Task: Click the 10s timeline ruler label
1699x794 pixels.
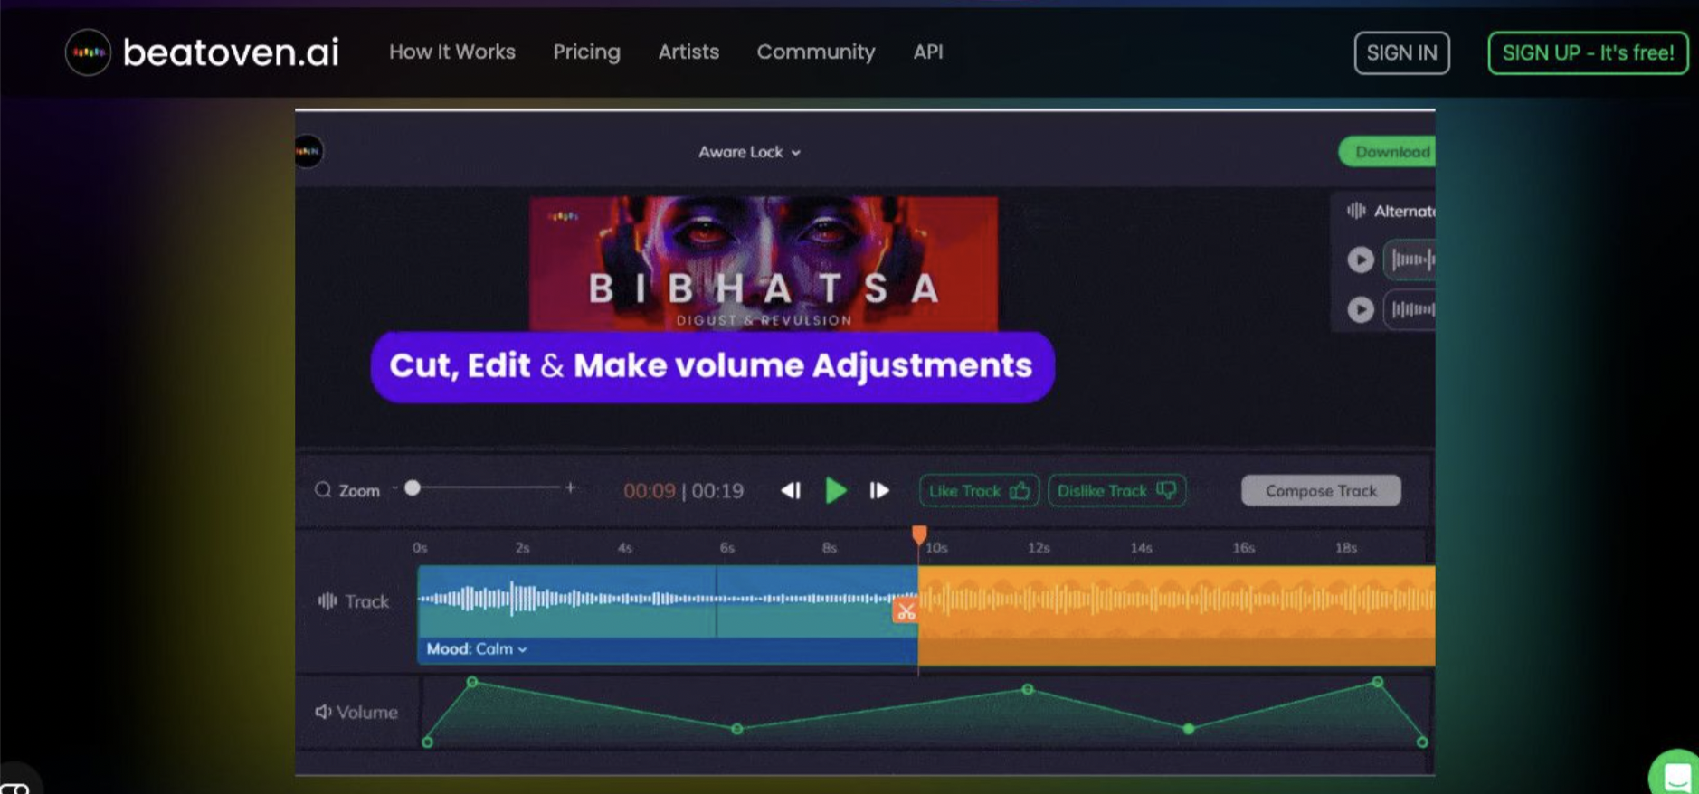Action: [x=937, y=548]
